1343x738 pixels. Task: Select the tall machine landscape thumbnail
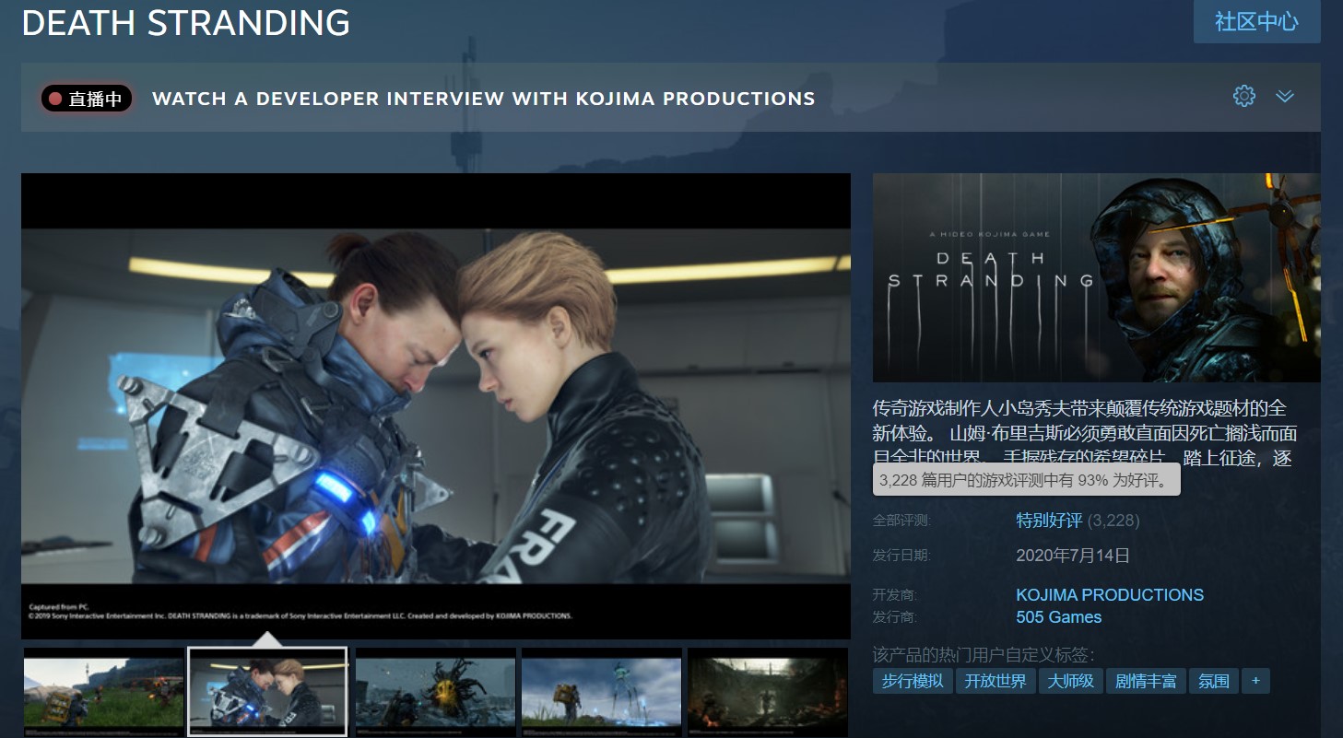[602, 691]
